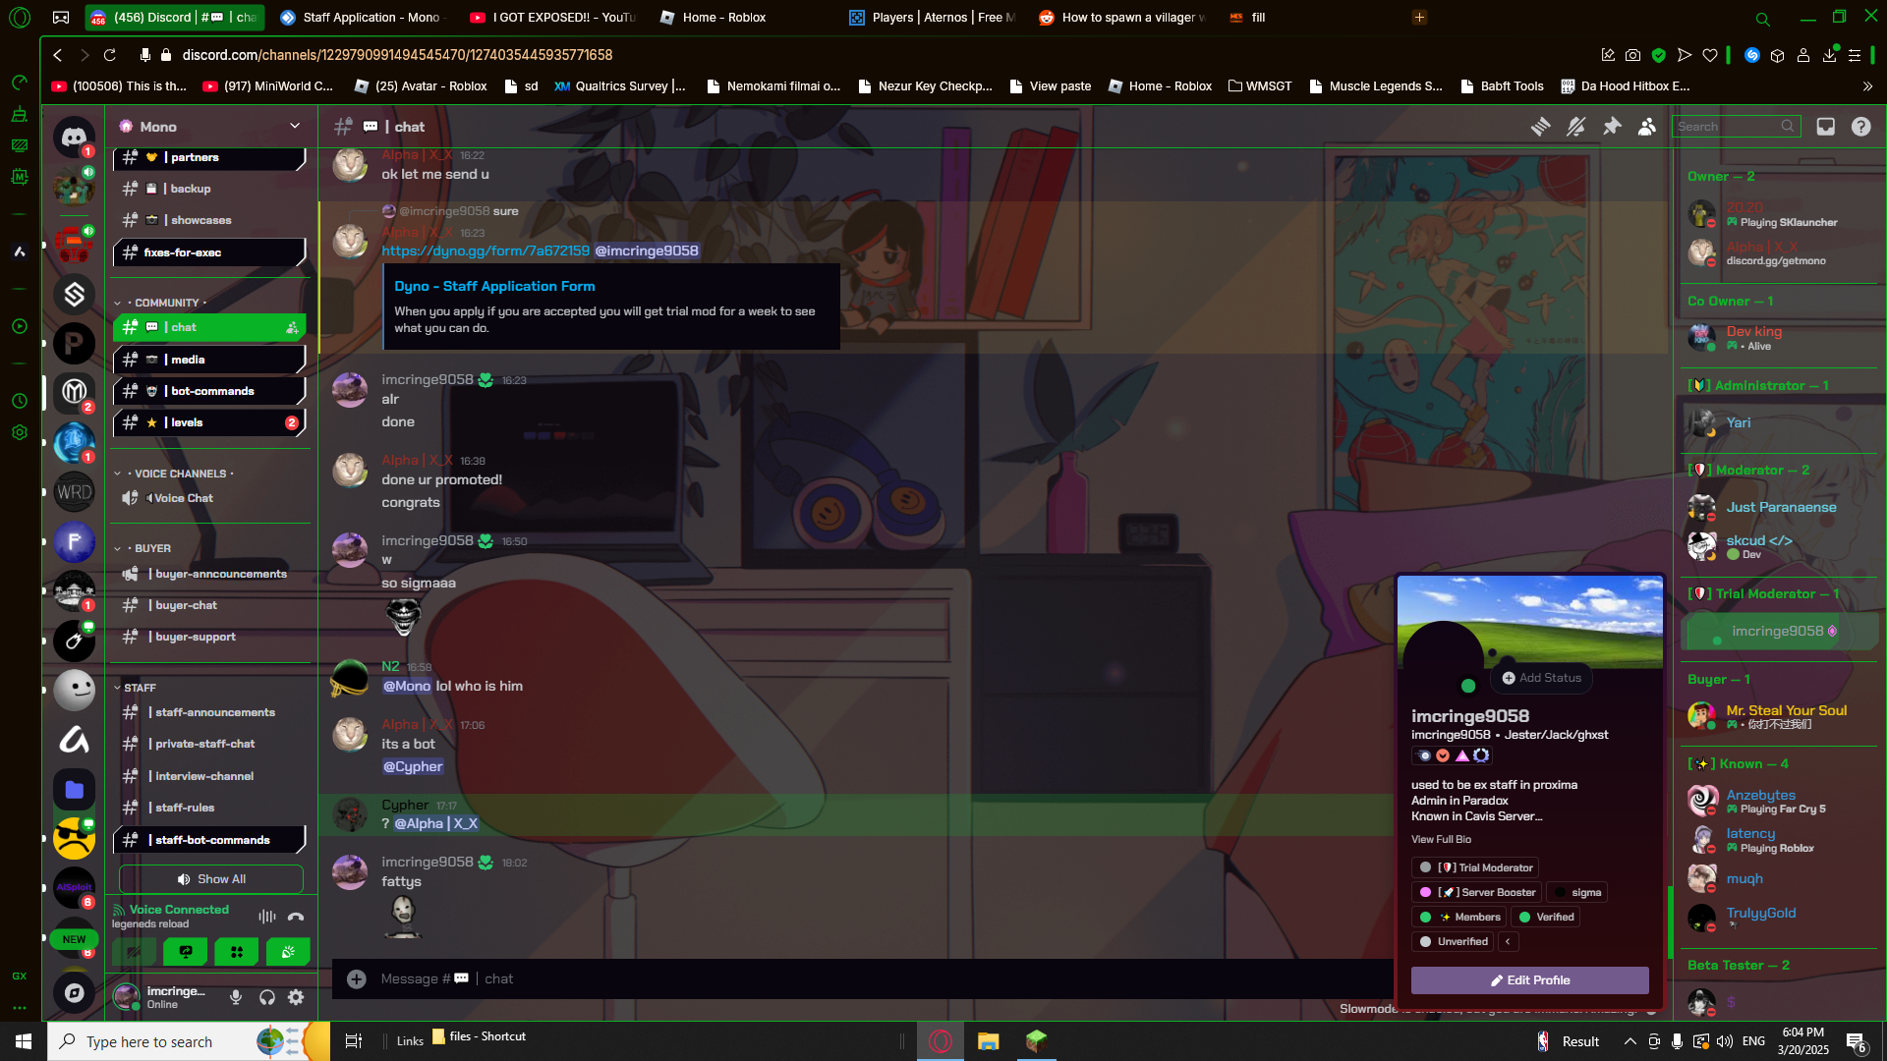1887x1061 pixels.
Task: Toggle the member list icon
Action: 1647,127
